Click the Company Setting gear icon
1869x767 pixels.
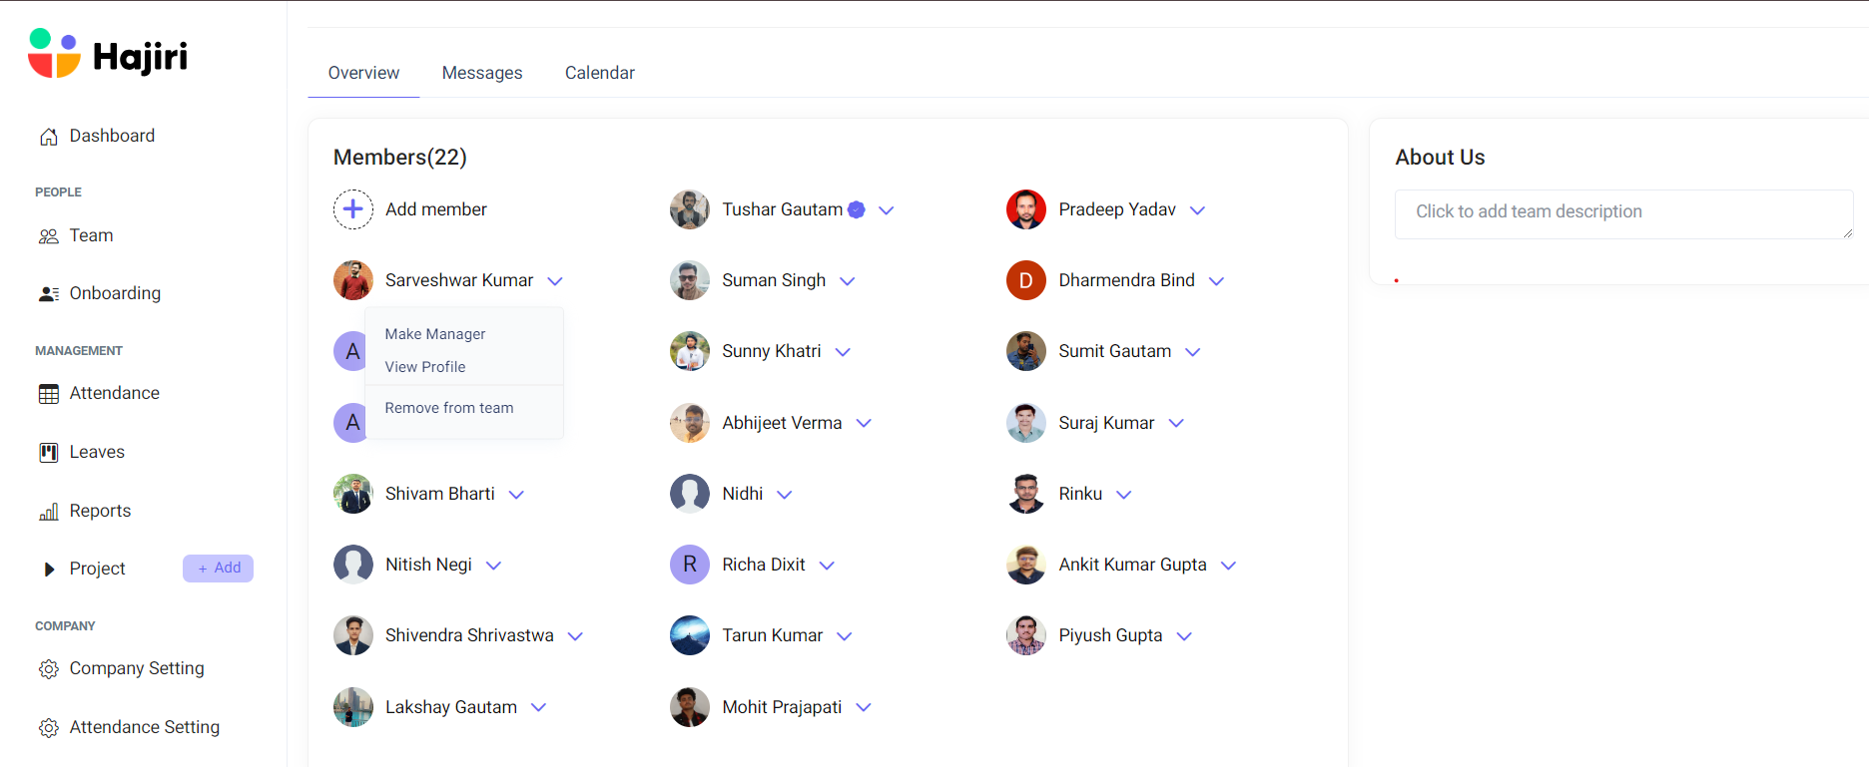click(48, 669)
